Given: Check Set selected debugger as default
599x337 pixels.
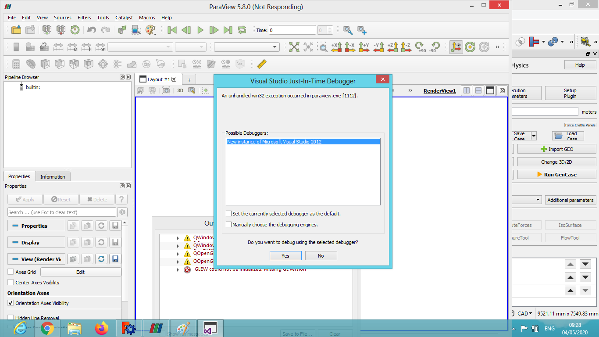Looking at the screenshot, I should pyautogui.click(x=228, y=213).
